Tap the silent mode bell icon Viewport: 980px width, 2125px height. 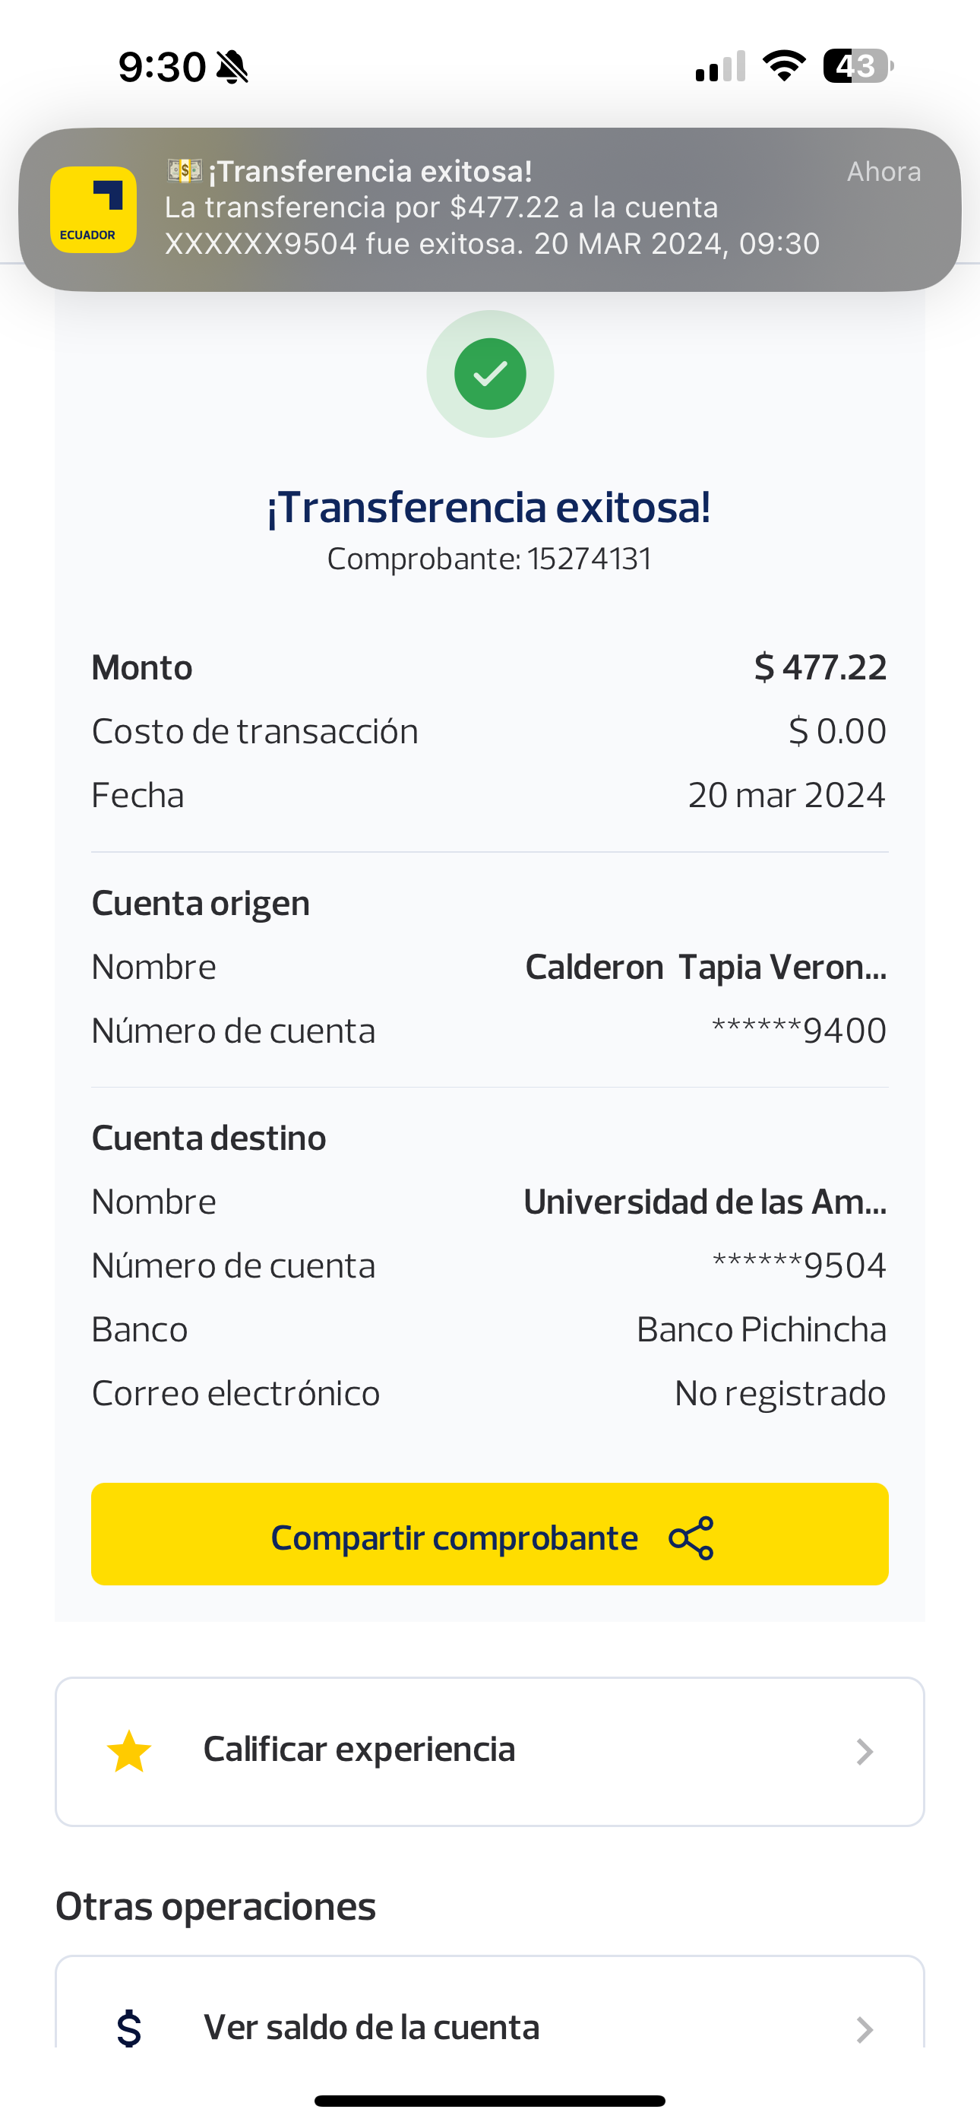pos(232,67)
